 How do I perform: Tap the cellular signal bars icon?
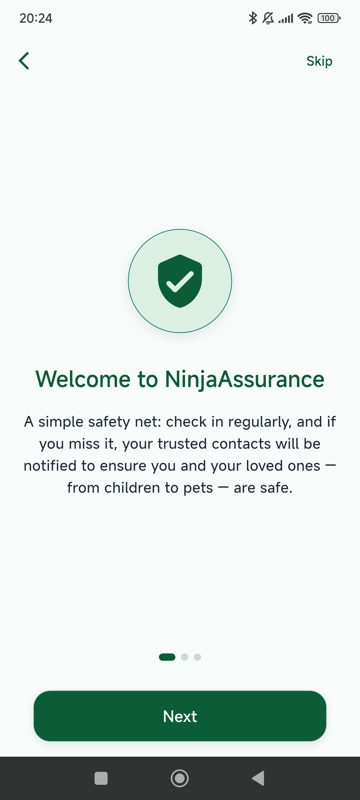coord(287,18)
